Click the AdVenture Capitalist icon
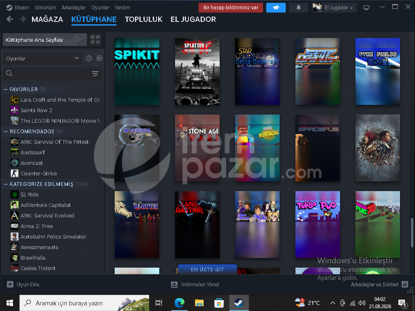The width and height of the screenshot is (415, 311). [15, 205]
